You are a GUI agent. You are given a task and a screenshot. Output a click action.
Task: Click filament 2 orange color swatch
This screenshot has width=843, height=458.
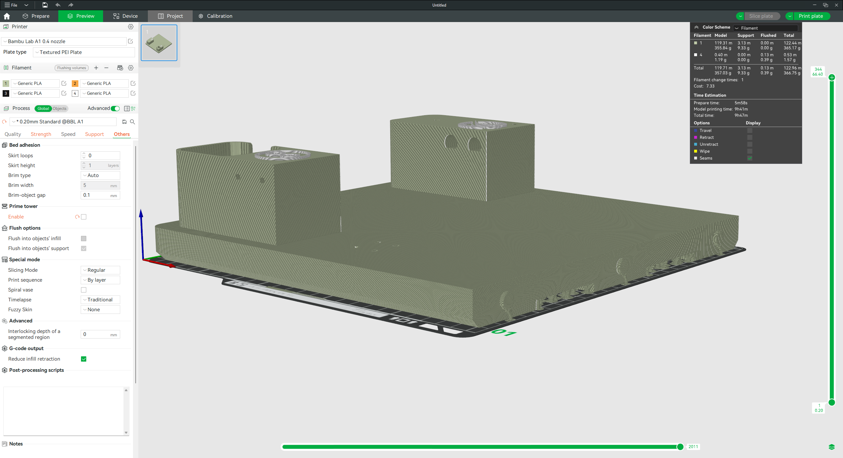(75, 84)
